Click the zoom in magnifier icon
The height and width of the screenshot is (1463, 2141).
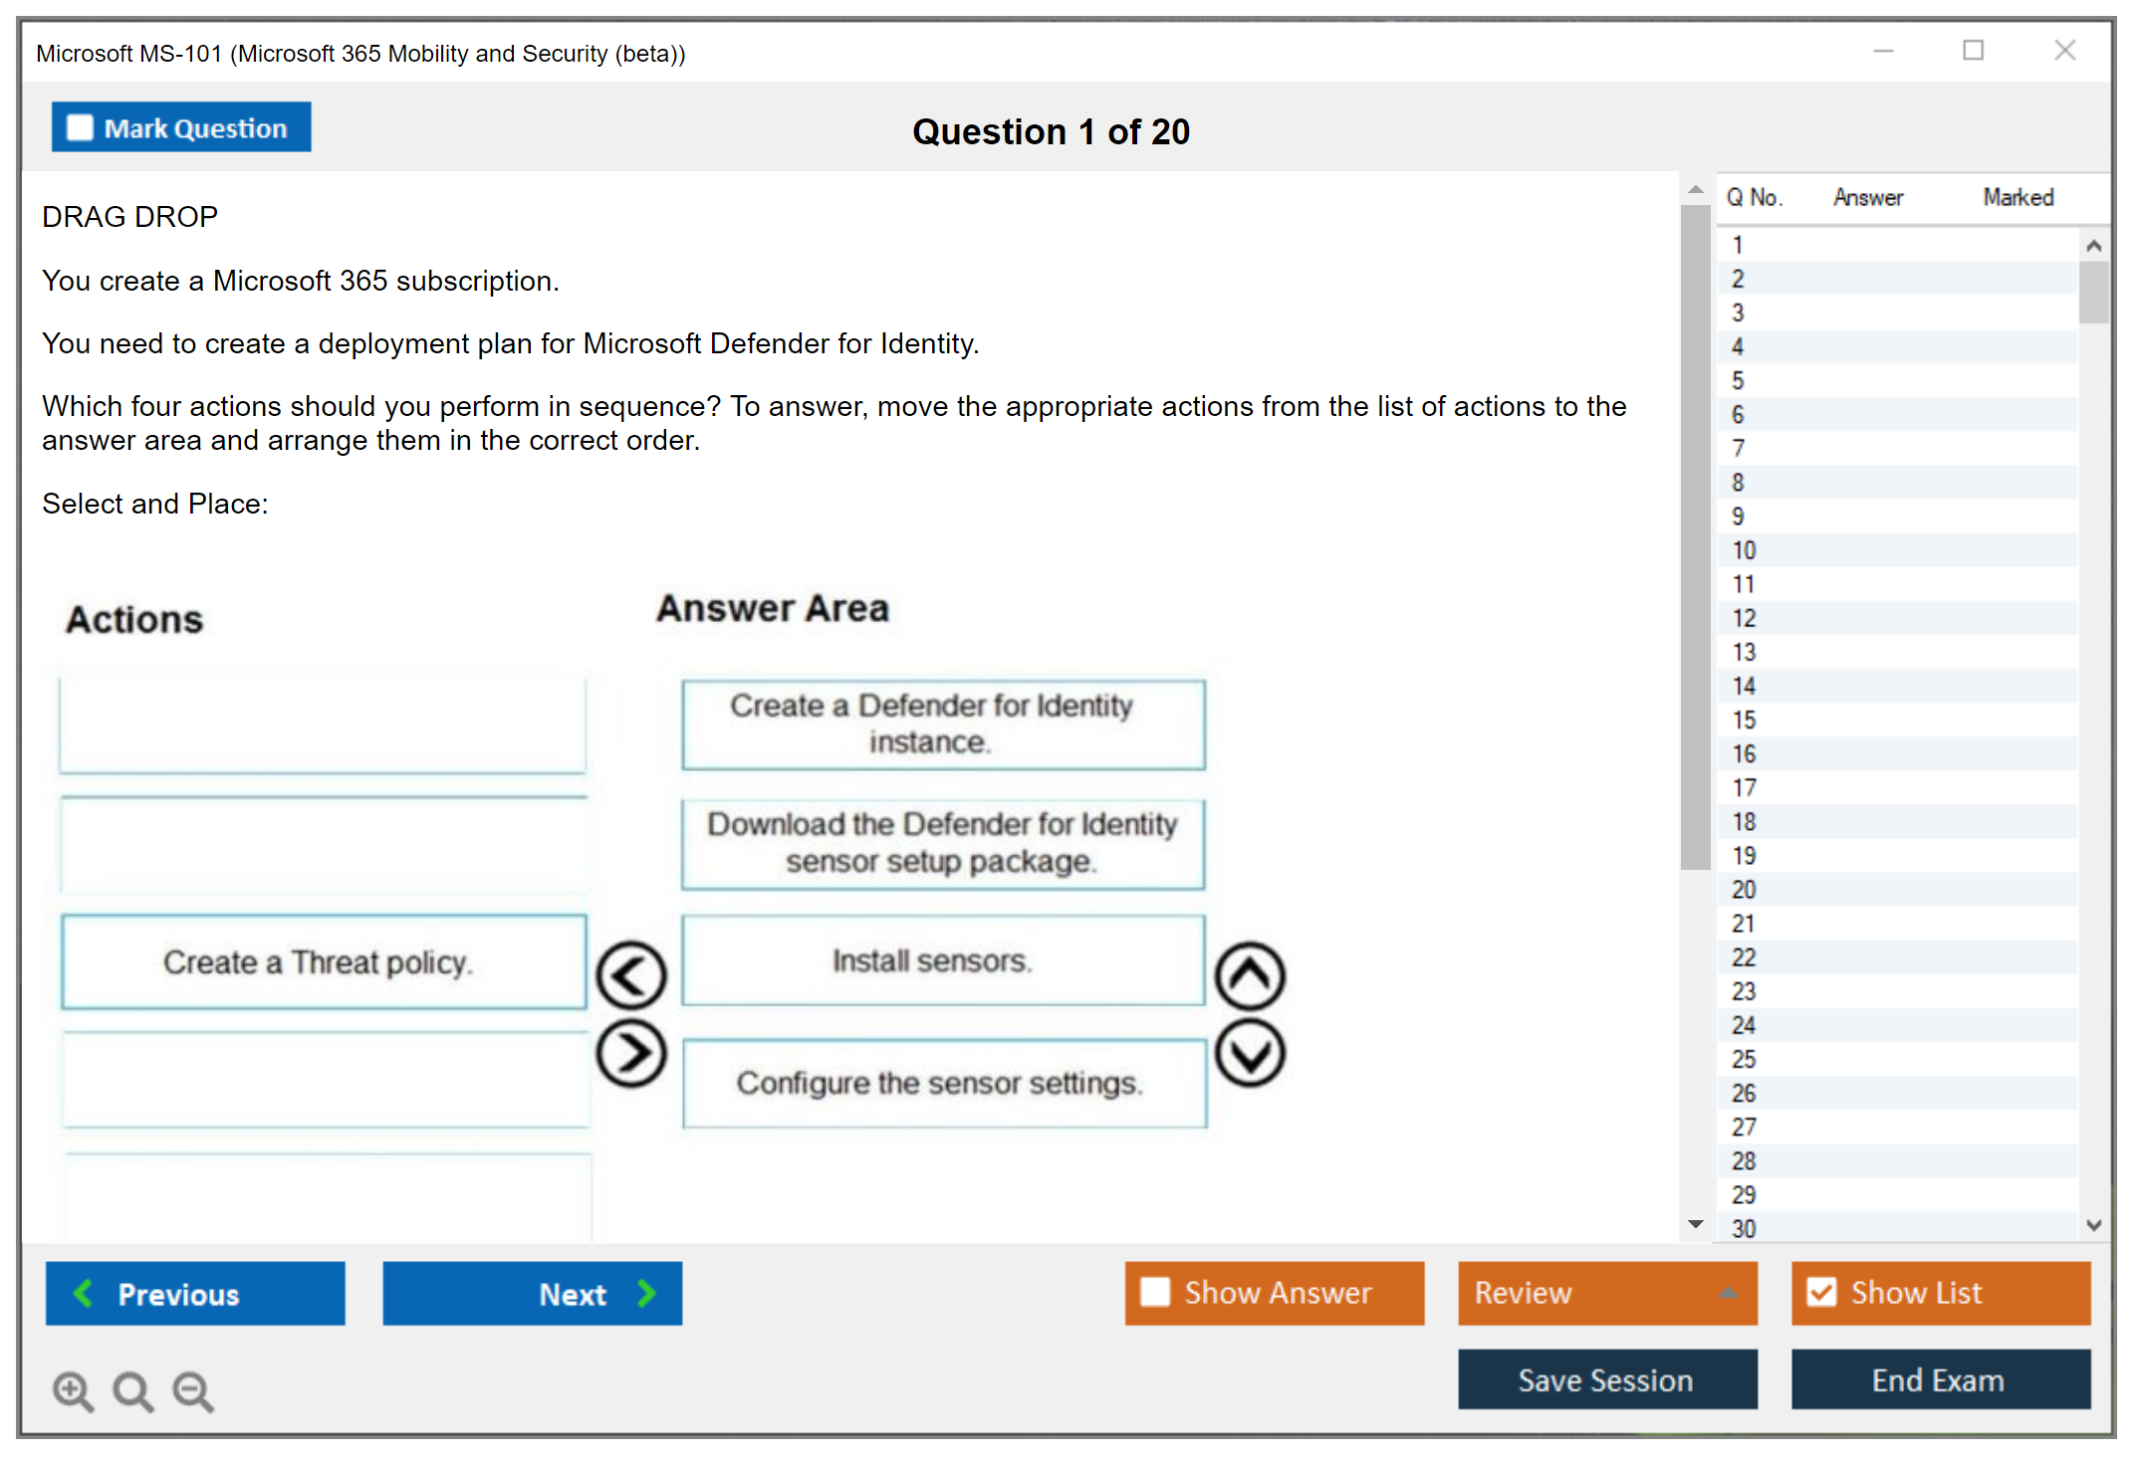coord(73,1390)
